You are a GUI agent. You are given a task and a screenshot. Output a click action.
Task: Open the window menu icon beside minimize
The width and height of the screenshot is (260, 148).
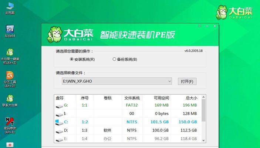200,26
